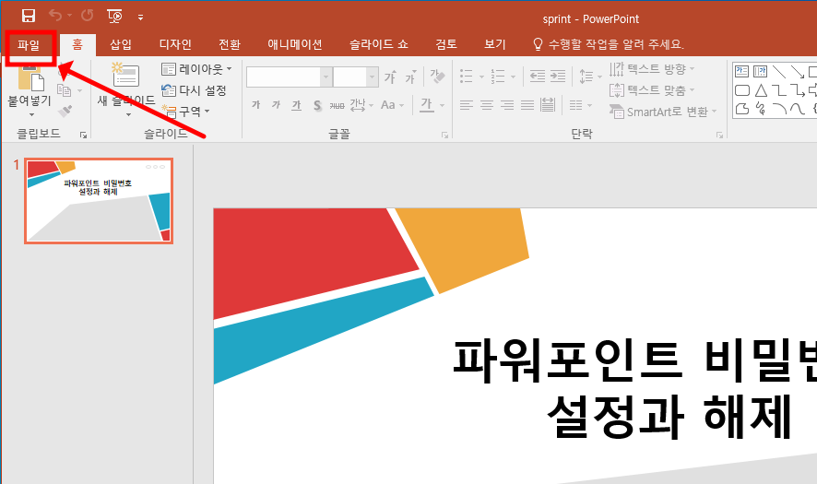Screen dimensions: 817x484
Task: Click the Clear All Formatting eraser icon
Action: pos(437,77)
